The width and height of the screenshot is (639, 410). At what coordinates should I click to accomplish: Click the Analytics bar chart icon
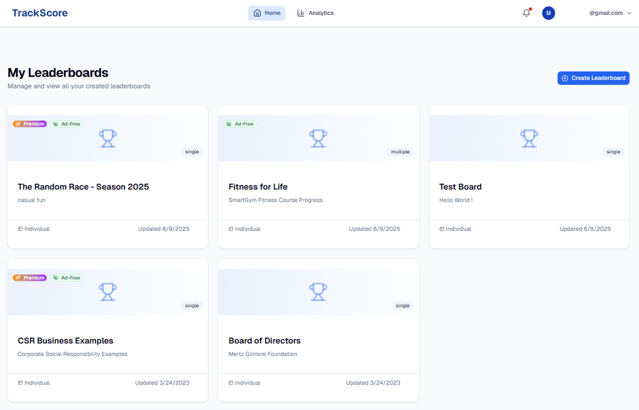pos(300,12)
